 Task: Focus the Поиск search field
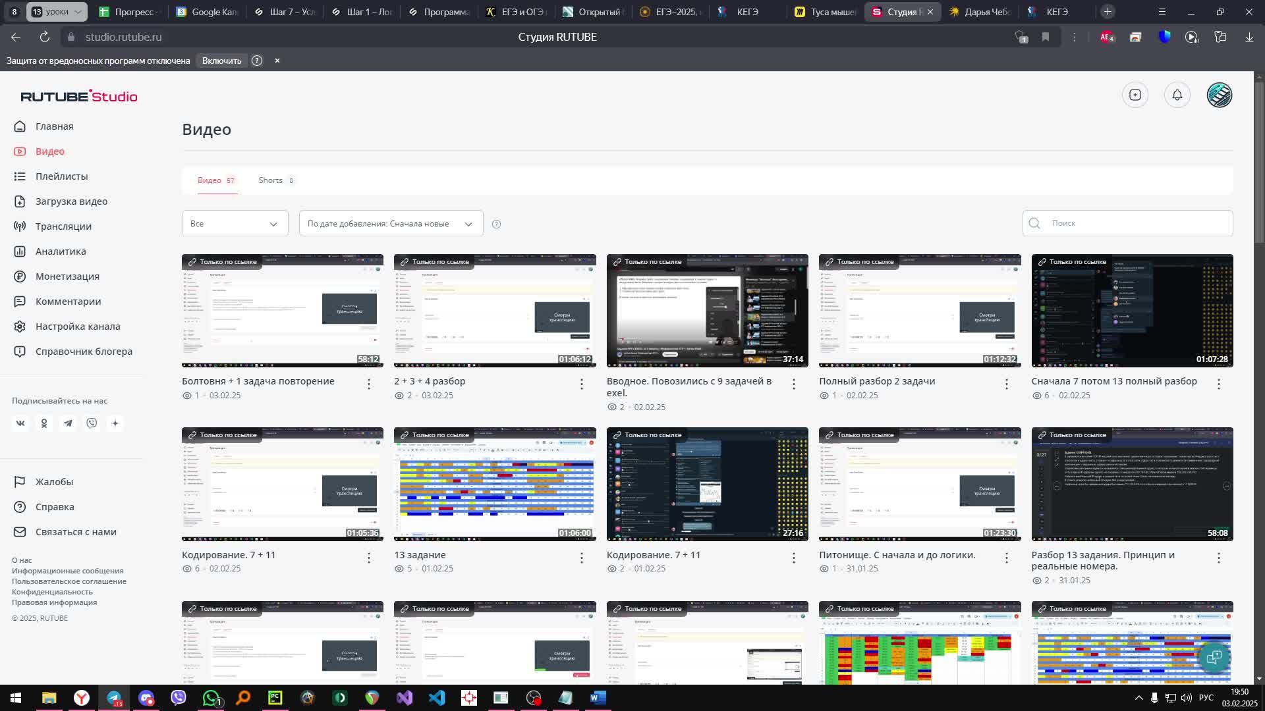coord(1128,223)
